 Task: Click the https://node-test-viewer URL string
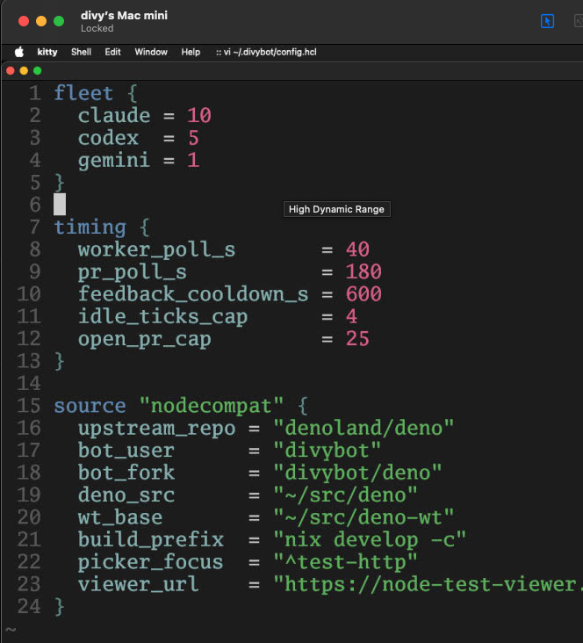coord(428,584)
